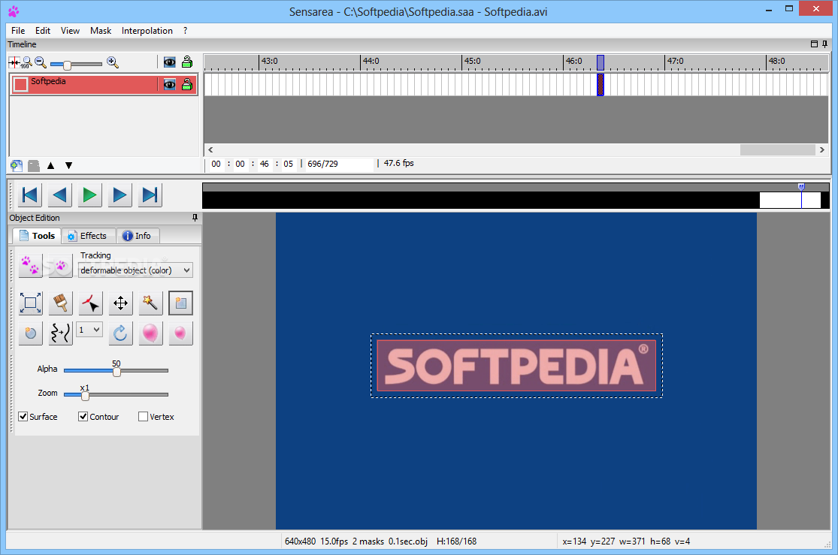Click the right arrow of timeline scrollbar
The image size is (838, 555).
coord(822,150)
